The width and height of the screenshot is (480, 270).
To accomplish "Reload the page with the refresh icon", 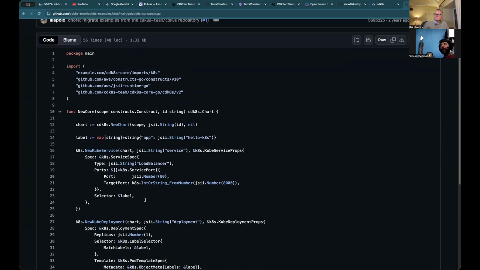I will click(39, 13).
